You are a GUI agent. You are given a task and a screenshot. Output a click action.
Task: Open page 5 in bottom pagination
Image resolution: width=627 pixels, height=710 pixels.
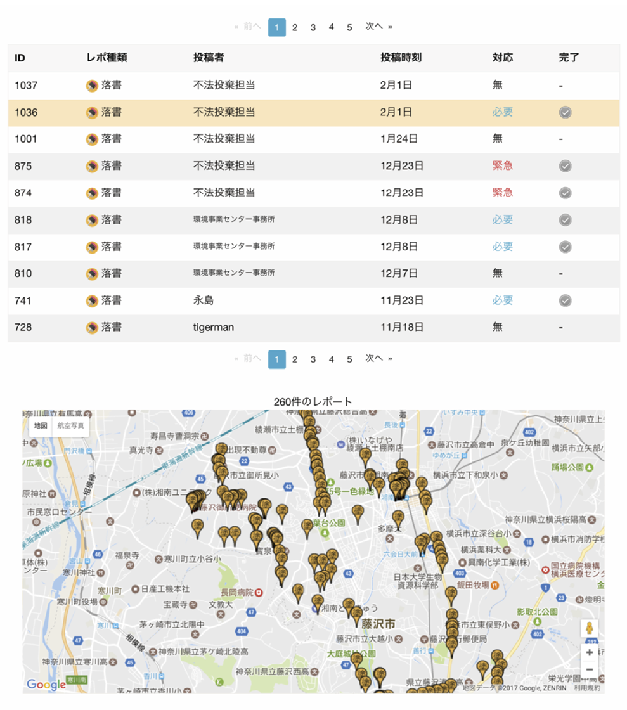click(349, 359)
